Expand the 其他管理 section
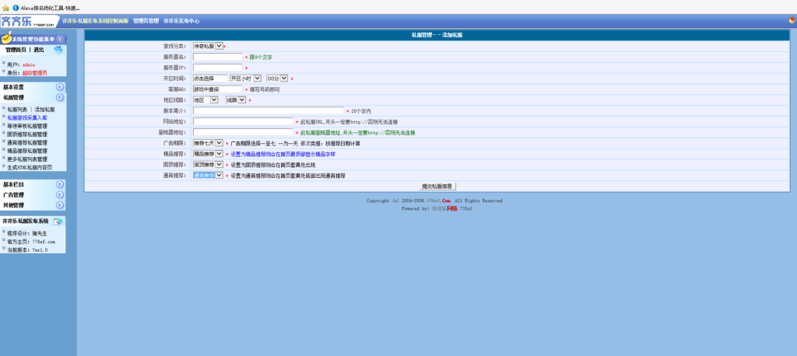The image size is (797, 356). [x=60, y=205]
